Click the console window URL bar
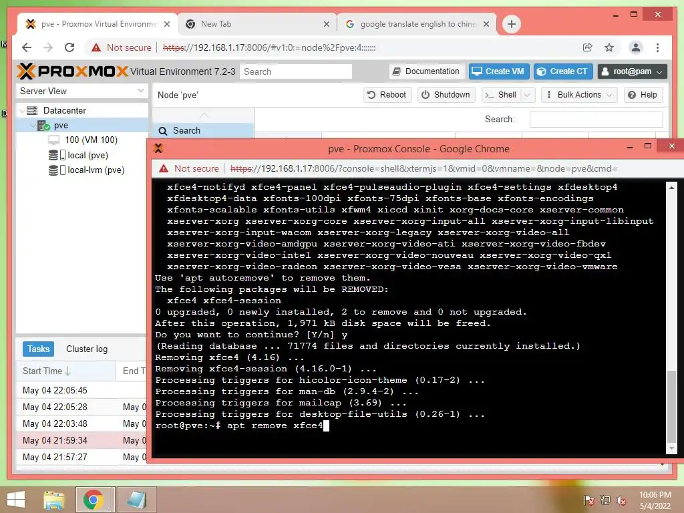The width and height of the screenshot is (684, 513). click(423, 168)
